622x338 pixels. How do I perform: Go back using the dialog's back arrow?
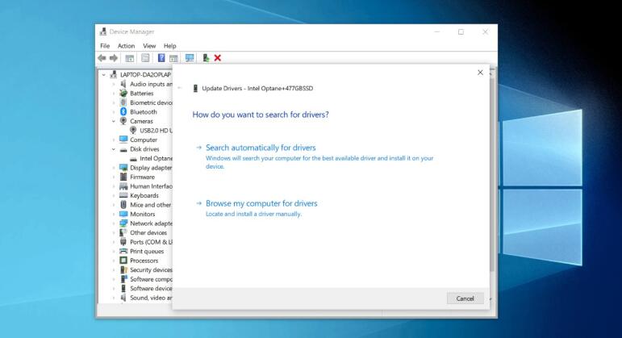pyautogui.click(x=180, y=88)
